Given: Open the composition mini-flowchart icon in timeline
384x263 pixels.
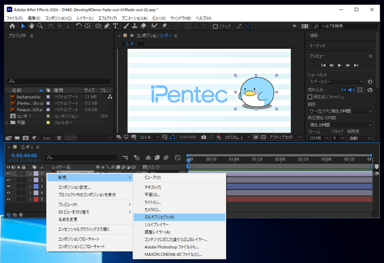Looking at the screenshot, I should point(125,158).
